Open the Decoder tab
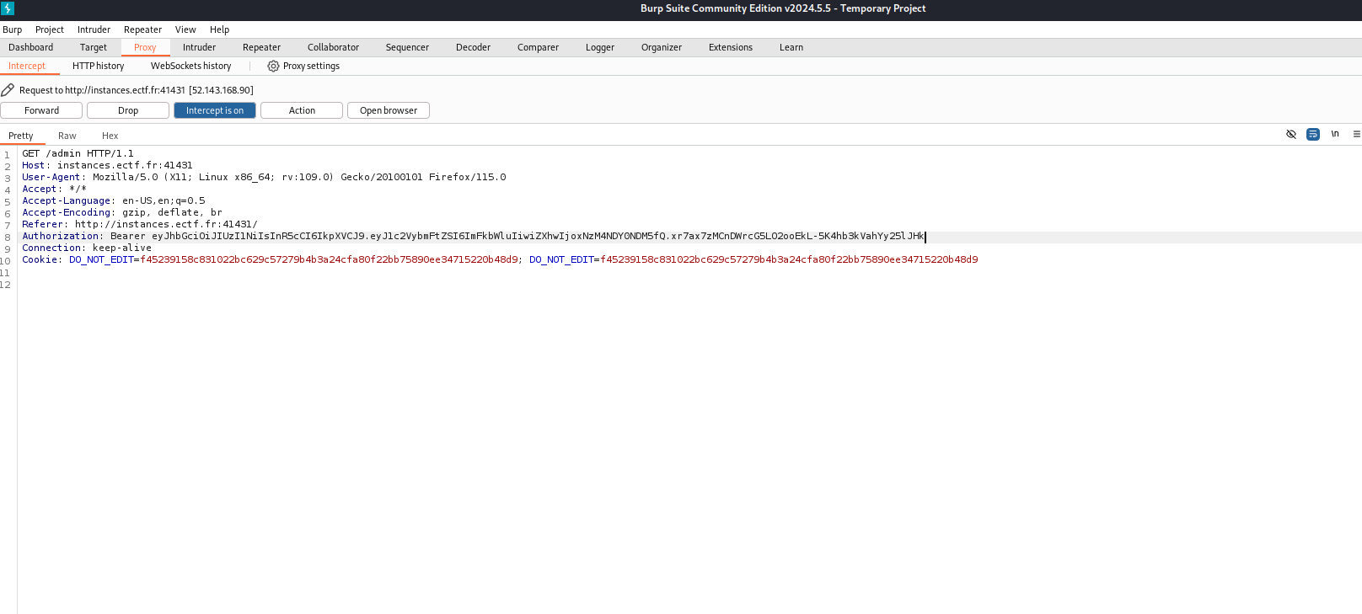The height and width of the screenshot is (614, 1362). tap(474, 47)
